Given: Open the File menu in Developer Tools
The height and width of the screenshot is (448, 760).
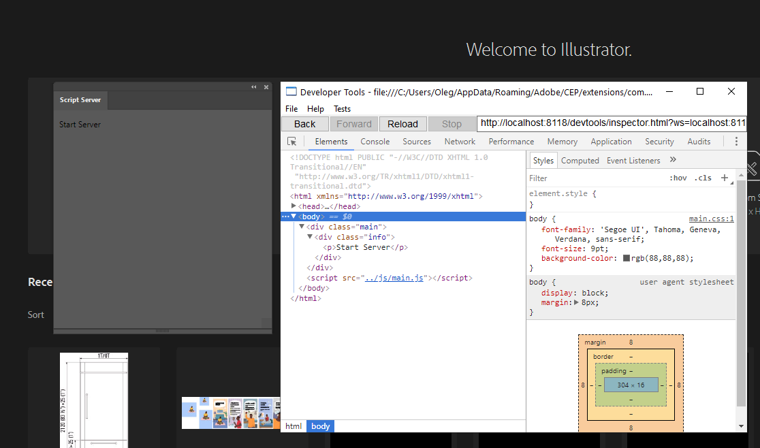Looking at the screenshot, I should point(291,109).
